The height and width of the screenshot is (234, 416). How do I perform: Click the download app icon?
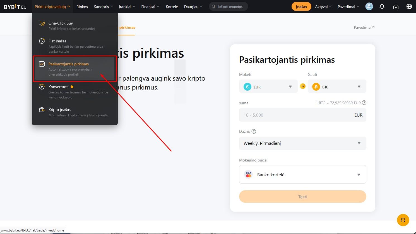[x=396, y=6]
